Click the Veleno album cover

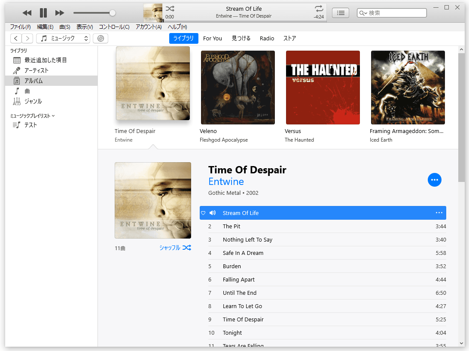pos(238,88)
